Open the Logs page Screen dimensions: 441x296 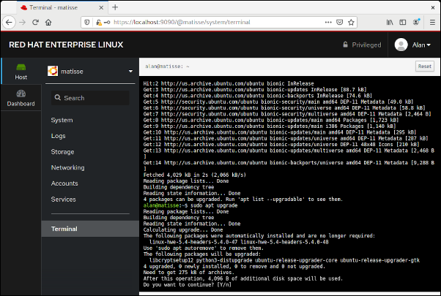tap(58, 136)
